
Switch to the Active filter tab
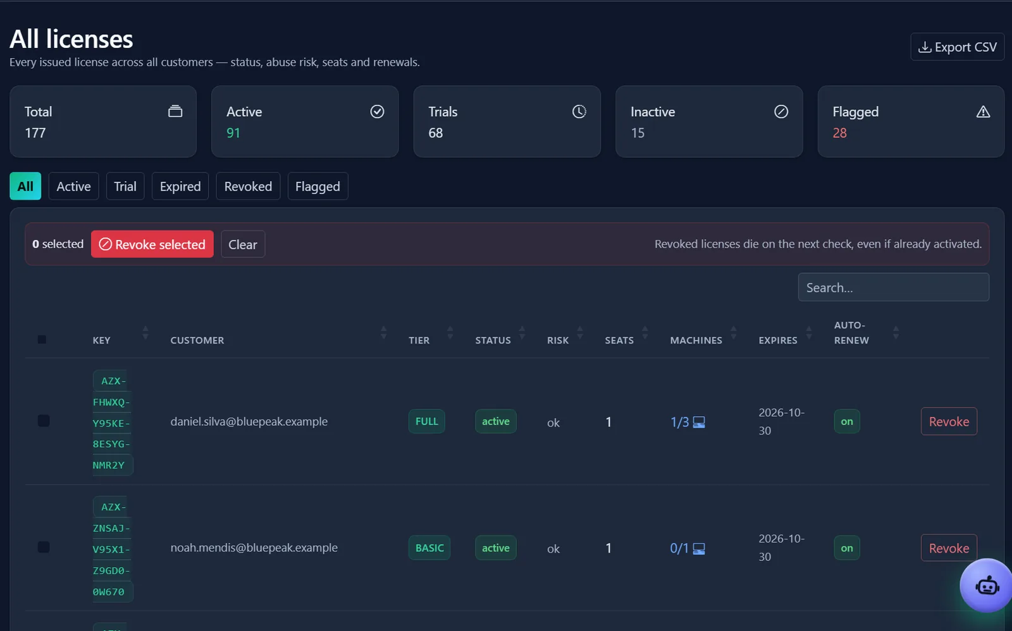tap(73, 186)
